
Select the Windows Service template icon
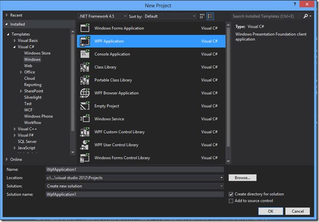click(x=85, y=119)
